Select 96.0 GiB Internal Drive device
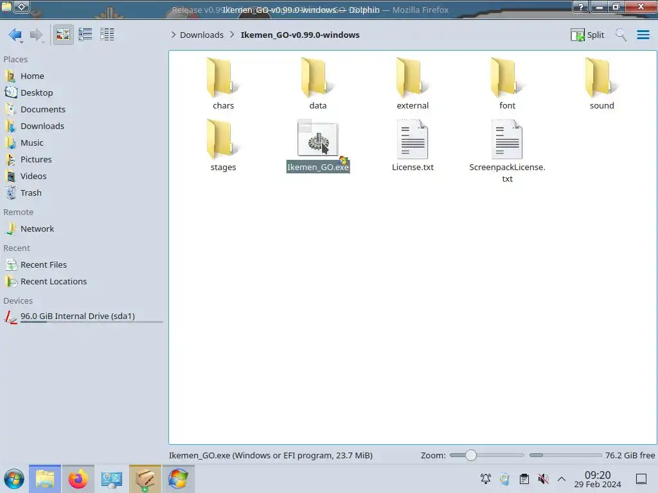This screenshot has width=658, height=493. pyautogui.click(x=83, y=316)
